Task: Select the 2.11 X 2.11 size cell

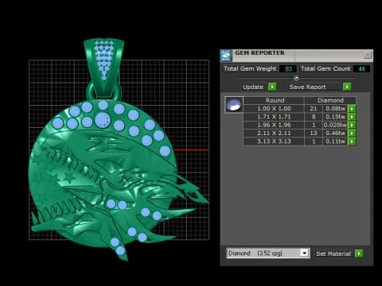Action: [x=274, y=133]
